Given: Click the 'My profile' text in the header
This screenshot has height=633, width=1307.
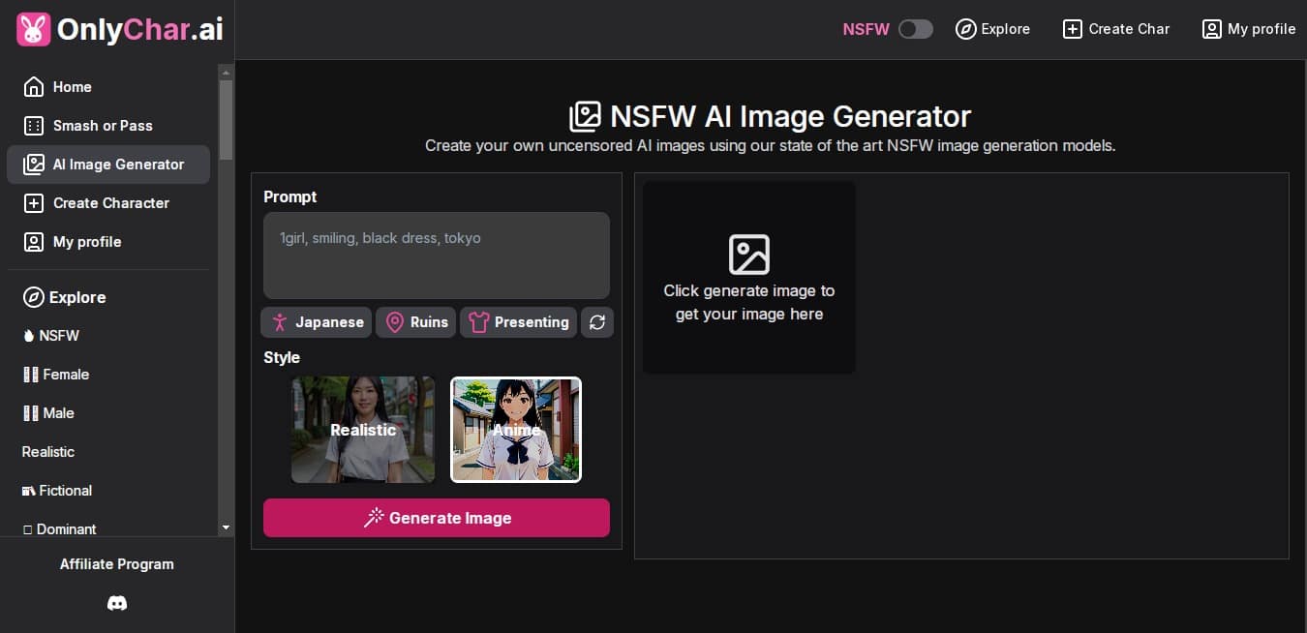Looking at the screenshot, I should pos(1261,29).
